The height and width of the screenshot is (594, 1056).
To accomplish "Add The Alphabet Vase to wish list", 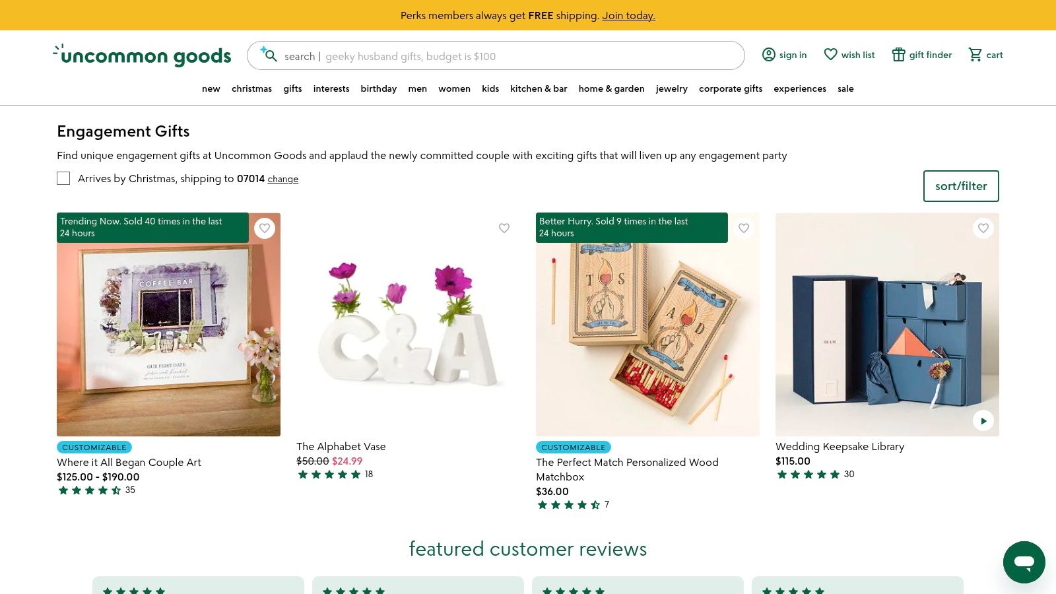I will 504,228.
